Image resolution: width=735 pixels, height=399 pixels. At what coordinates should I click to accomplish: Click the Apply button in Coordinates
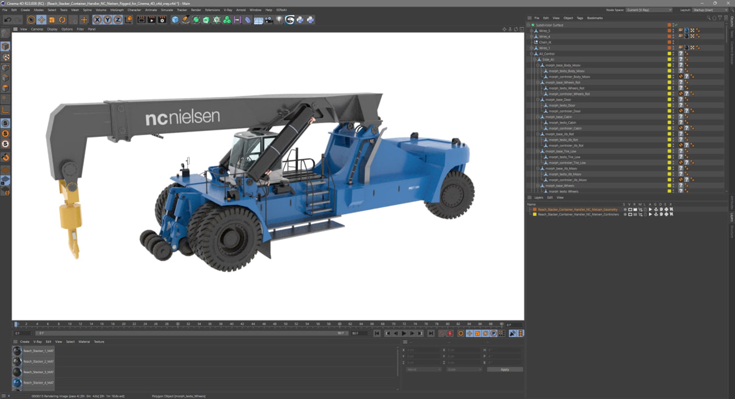(x=505, y=370)
